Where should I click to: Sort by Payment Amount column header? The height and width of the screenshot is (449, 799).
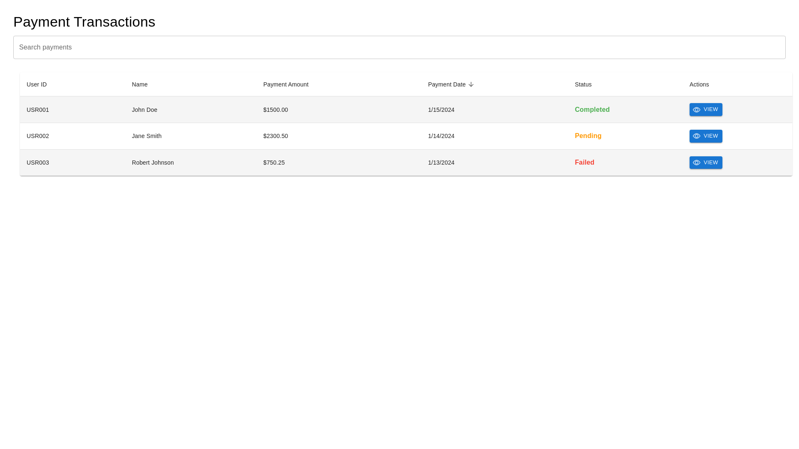click(285, 84)
